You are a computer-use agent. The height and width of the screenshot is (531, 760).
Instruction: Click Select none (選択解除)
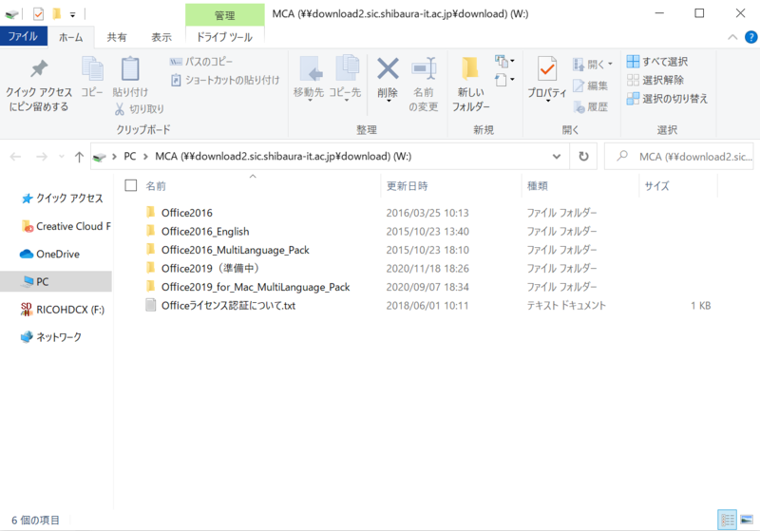(655, 80)
